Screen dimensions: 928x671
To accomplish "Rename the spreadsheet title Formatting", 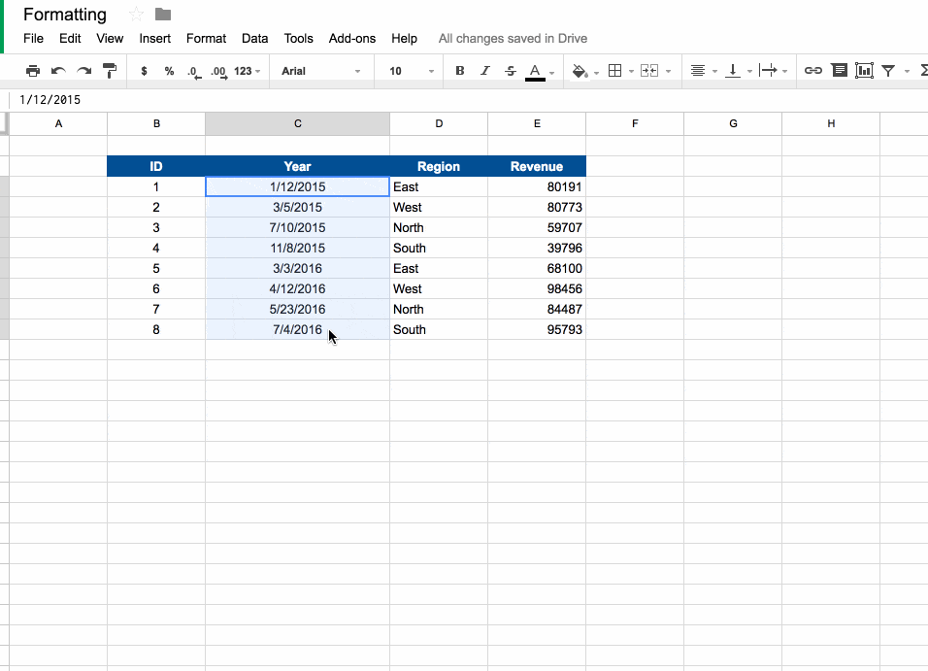I will [x=64, y=15].
